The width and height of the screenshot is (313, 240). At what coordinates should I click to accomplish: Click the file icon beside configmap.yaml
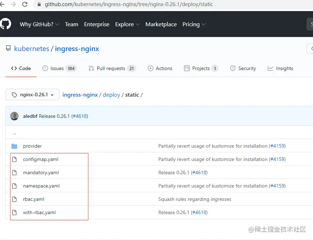click(x=14, y=160)
